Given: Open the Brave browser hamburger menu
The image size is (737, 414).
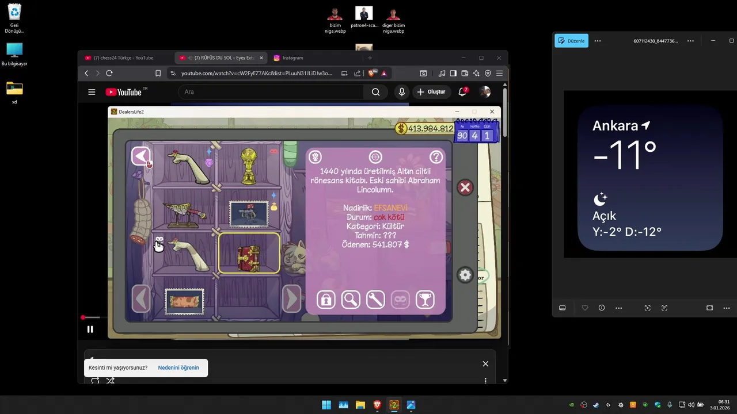Looking at the screenshot, I should click(x=499, y=73).
